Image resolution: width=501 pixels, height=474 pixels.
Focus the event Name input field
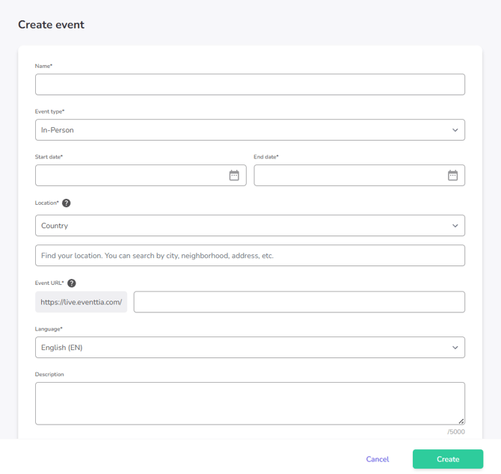coord(250,84)
